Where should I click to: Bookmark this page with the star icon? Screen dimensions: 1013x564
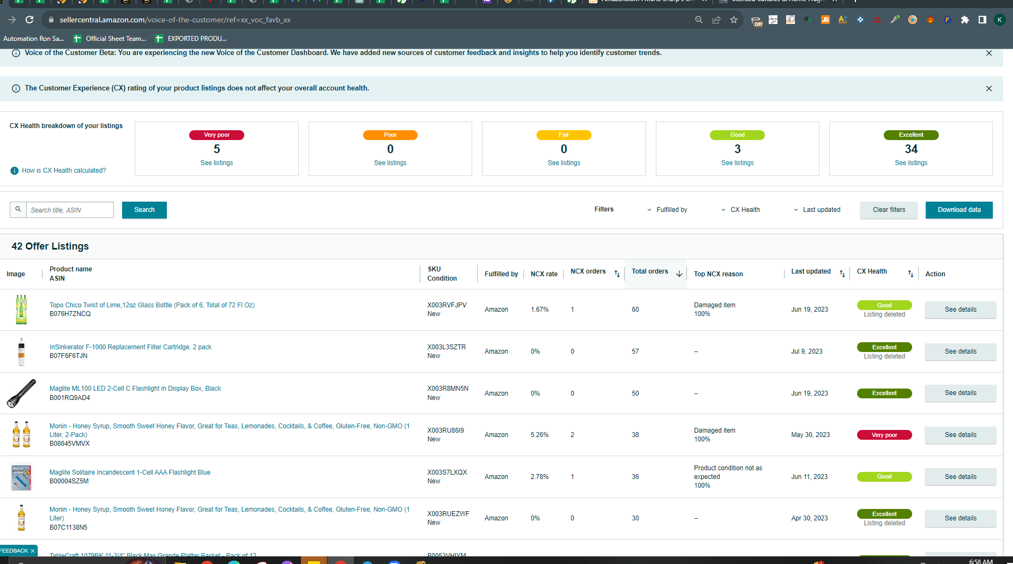point(734,20)
